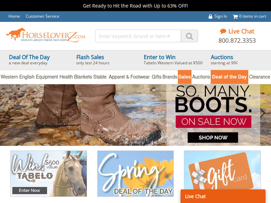
Task: Expand the Apparel & Footwear menu
Action: pos(129,77)
